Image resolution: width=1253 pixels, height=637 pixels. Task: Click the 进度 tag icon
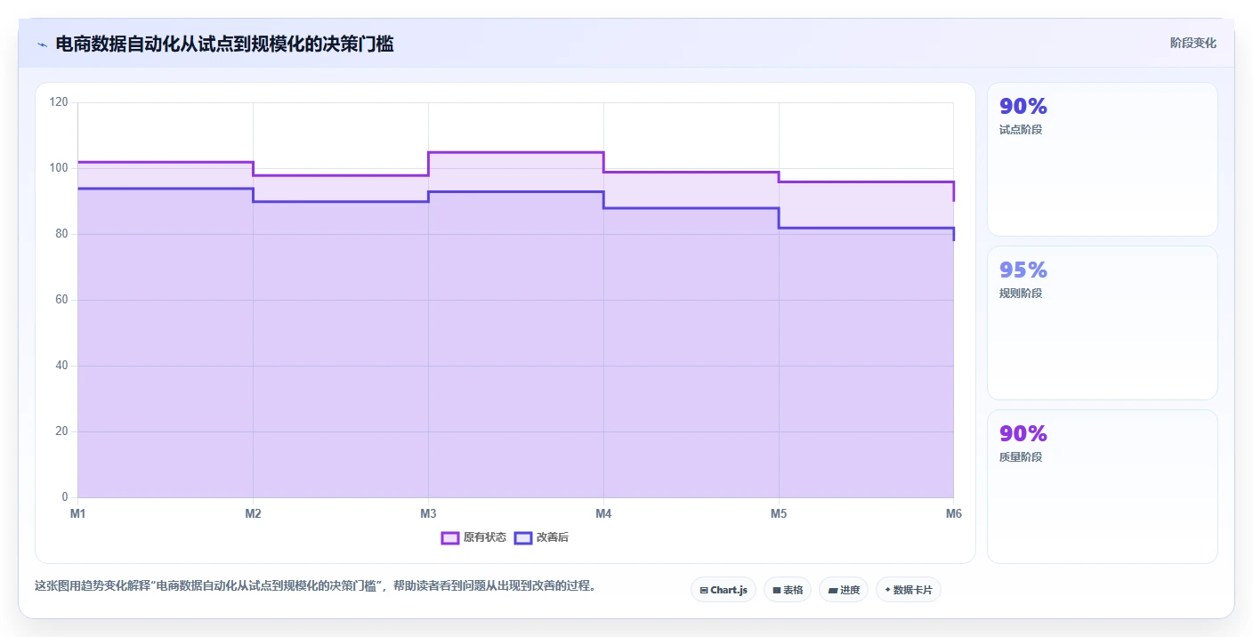832,590
